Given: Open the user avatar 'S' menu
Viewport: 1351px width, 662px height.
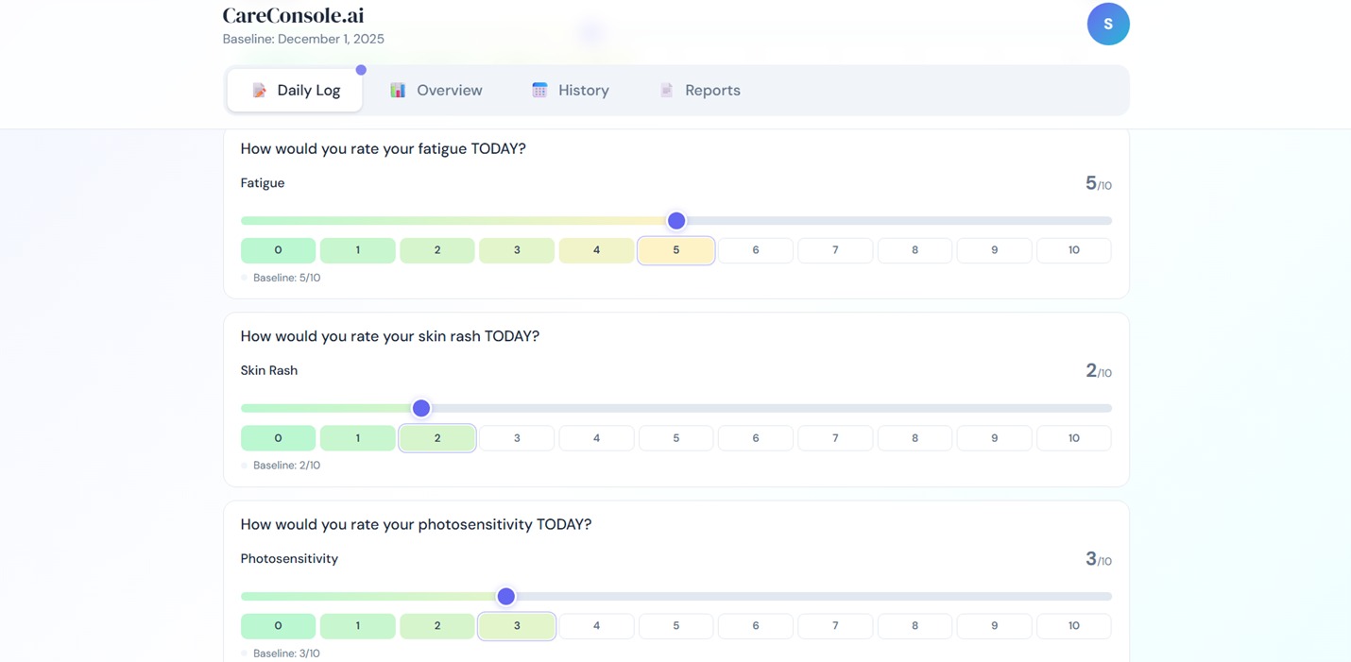Looking at the screenshot, I should (1107, 25).
